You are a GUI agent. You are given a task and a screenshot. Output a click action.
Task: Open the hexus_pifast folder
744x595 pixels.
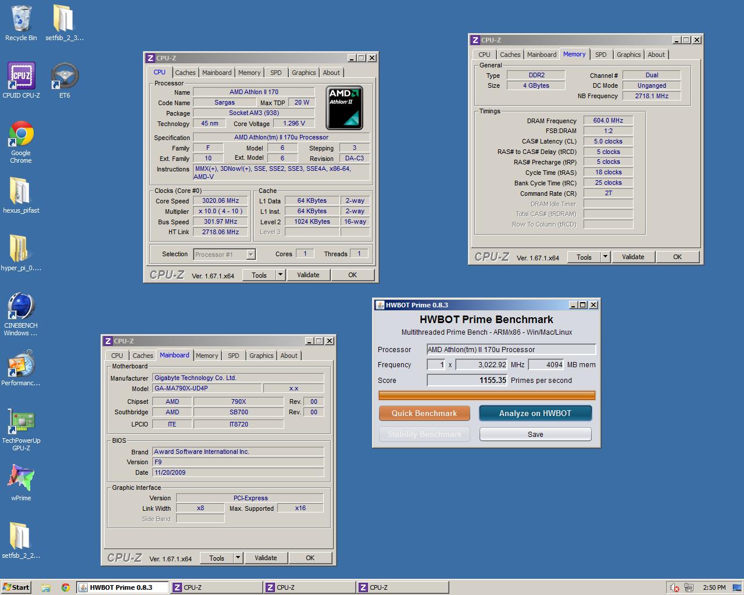(21, 195)
